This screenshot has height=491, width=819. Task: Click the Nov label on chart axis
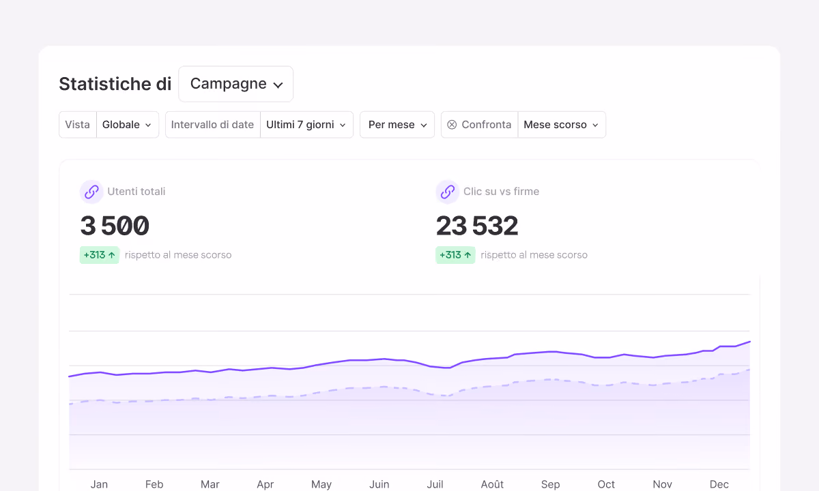tap(662, 484)
